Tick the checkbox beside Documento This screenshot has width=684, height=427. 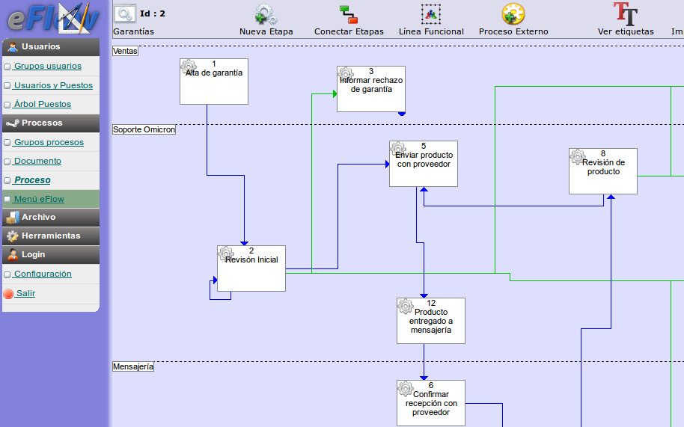[x=7, y=162]
